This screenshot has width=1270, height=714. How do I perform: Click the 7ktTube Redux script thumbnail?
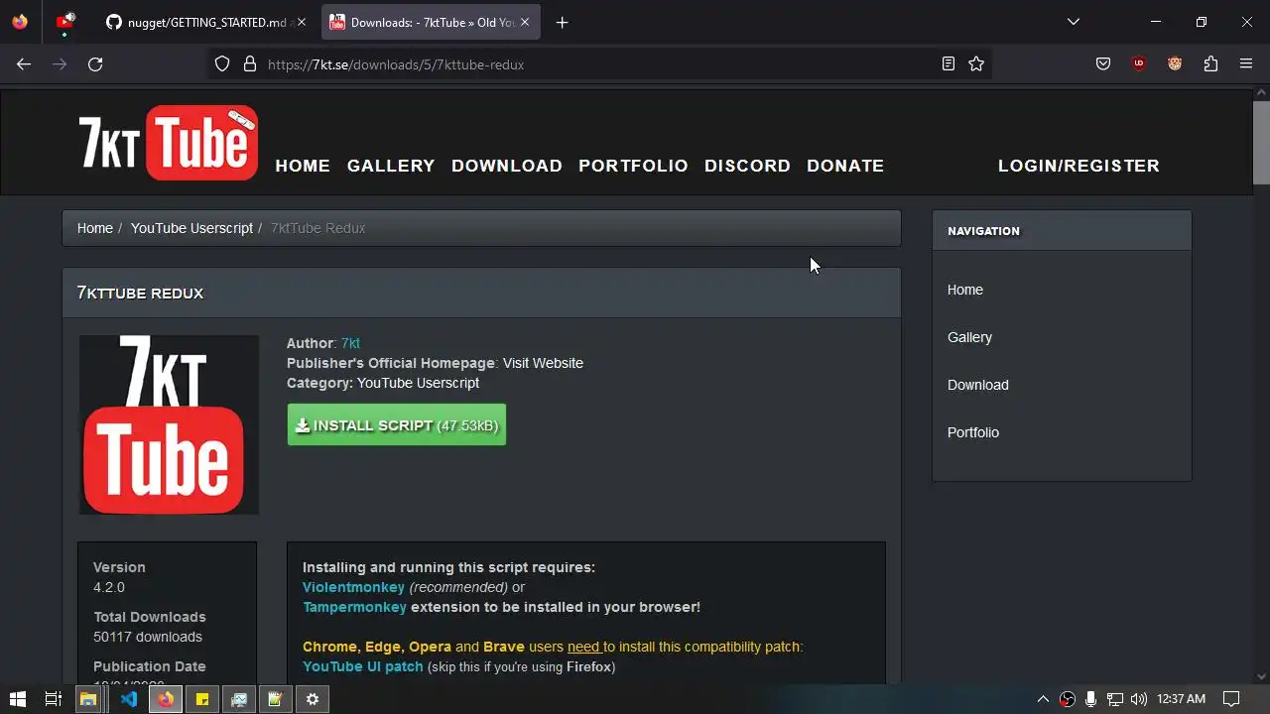tap(169, 424)
